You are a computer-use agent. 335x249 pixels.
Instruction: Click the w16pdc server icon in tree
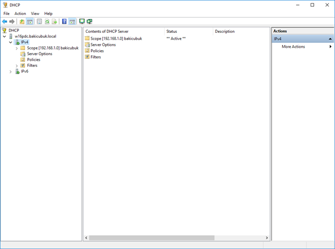(x=11, y=36)
